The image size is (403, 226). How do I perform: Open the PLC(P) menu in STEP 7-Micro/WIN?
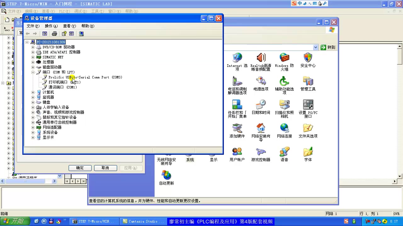(64, 11)
